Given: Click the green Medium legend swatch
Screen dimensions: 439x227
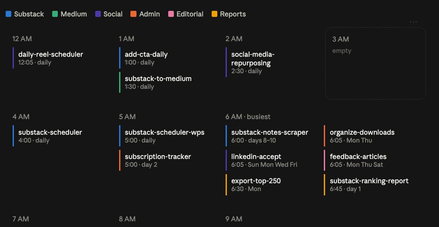Looking at the screenshot, I should pos(55,14).
